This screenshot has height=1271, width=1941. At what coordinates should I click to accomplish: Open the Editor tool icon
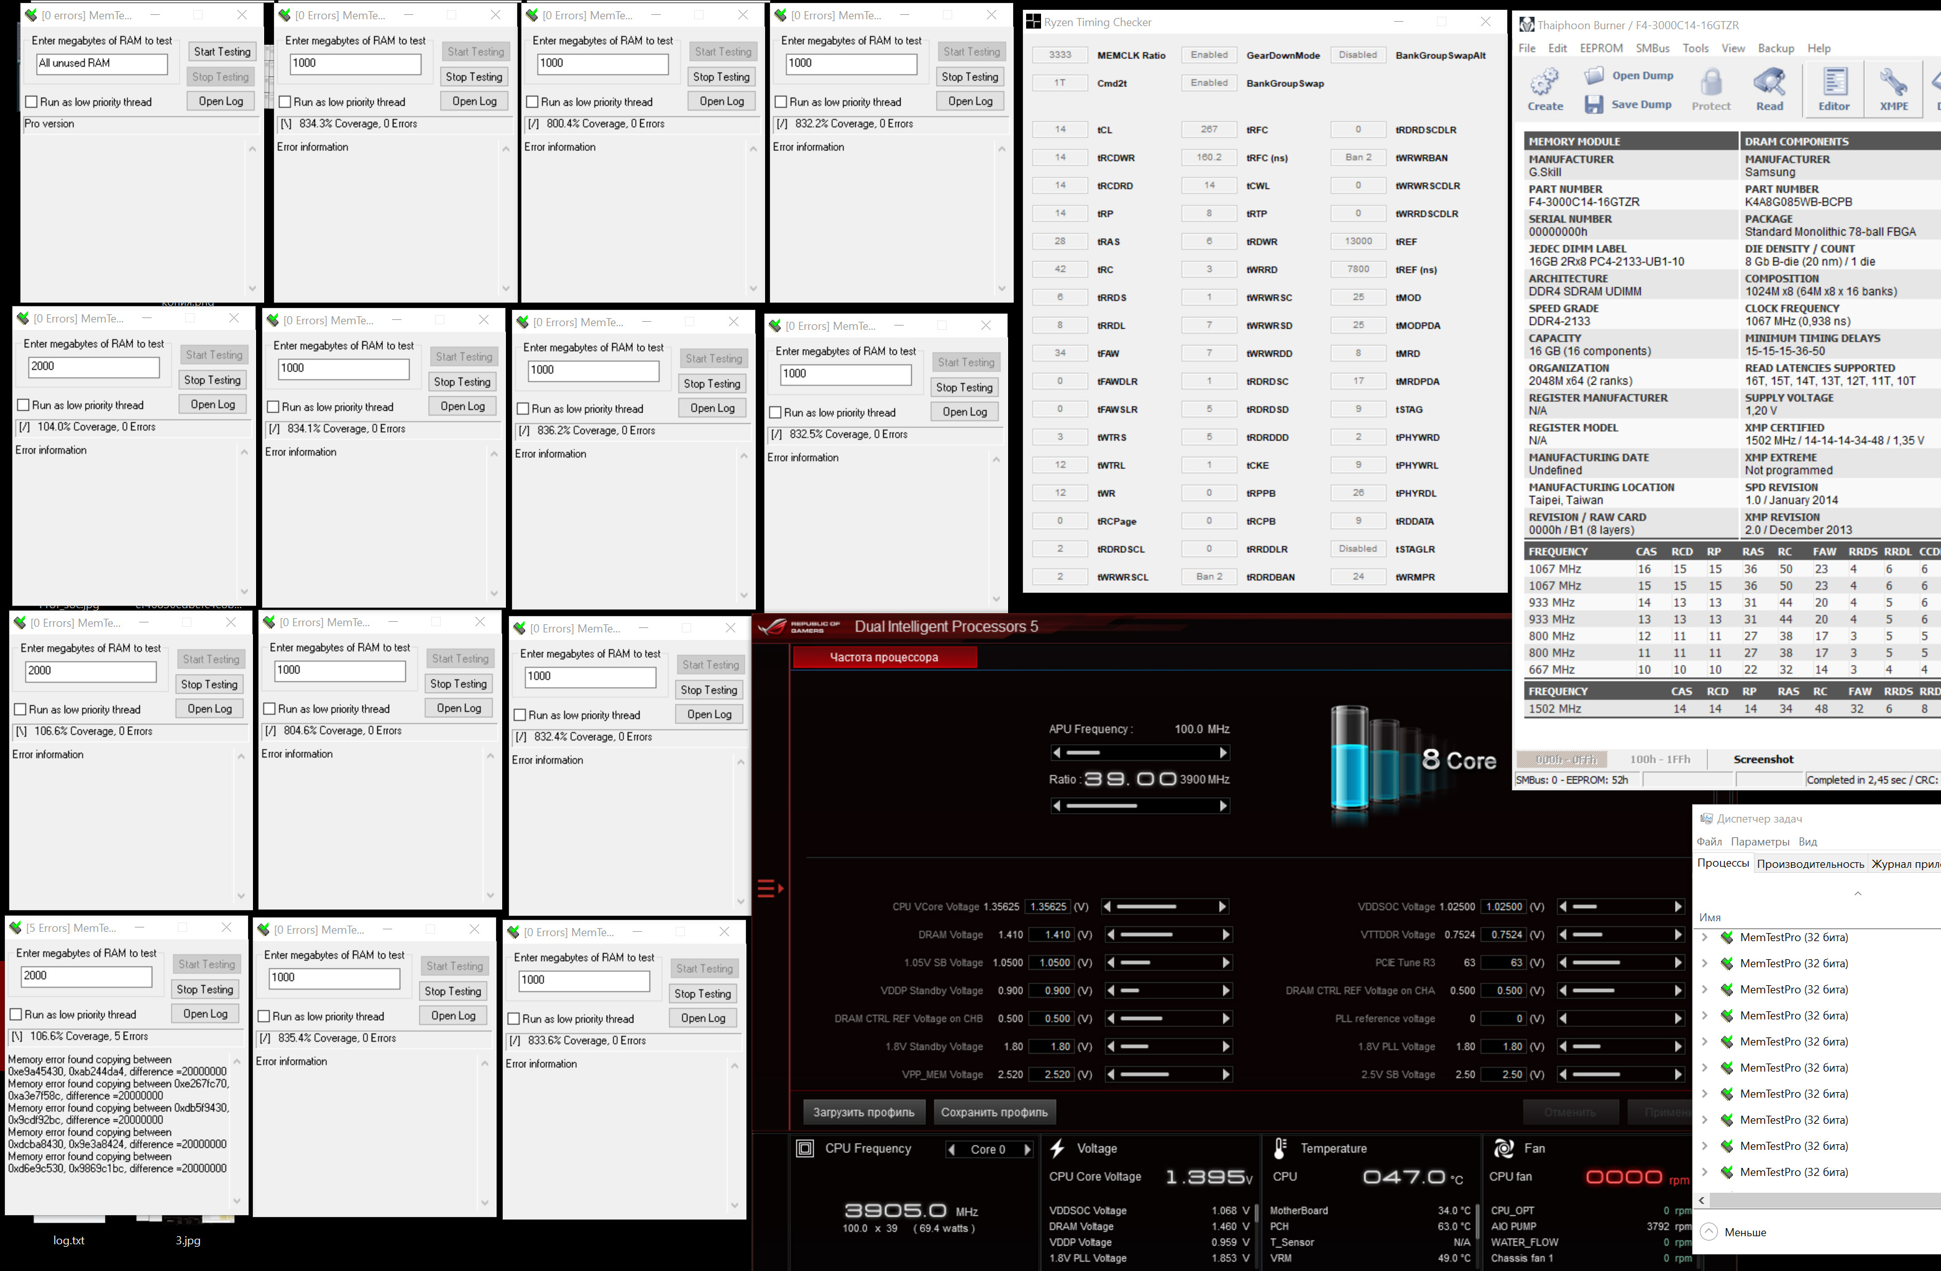click(1834, 83)
